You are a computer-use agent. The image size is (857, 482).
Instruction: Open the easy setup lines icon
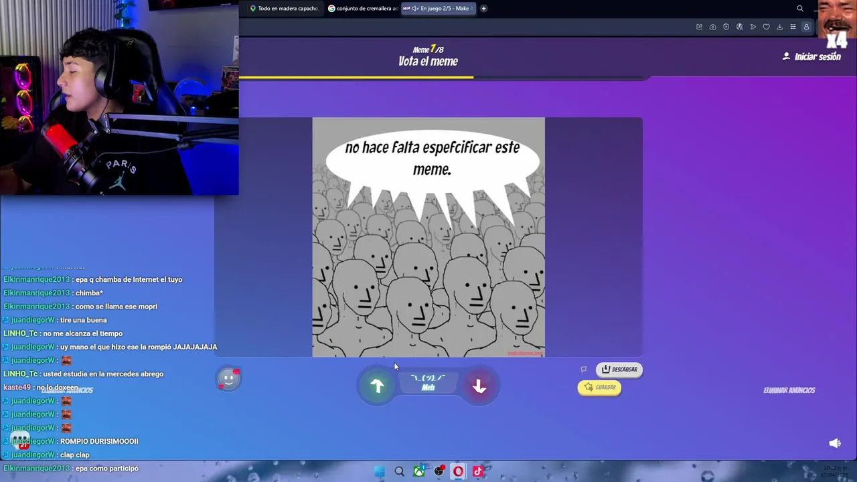[793, 27]
